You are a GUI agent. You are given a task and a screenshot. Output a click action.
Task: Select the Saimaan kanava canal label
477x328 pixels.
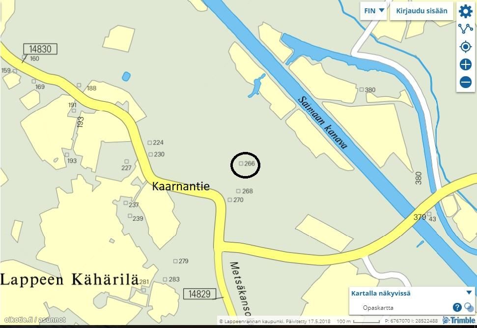(x=322, y=122)
